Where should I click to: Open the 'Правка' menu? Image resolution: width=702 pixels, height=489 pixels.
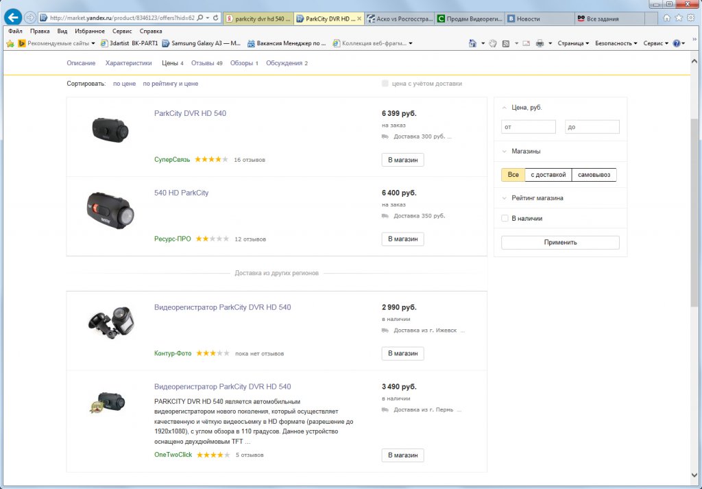40,32
